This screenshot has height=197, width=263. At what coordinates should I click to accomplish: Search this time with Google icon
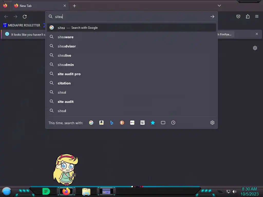pos(91,123)
